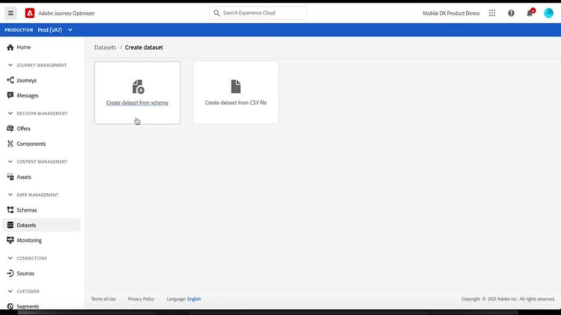Collapse the Connections section
The height and width of the screenshot is (315, 561).
[x=10, y=258]
